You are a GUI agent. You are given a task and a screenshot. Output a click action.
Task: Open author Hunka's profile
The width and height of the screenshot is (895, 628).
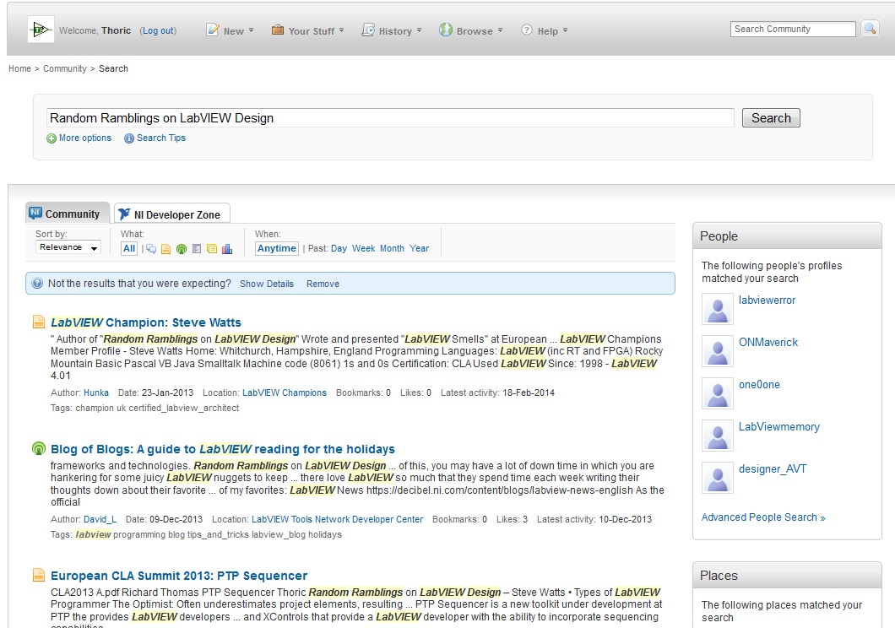(96, 392)
